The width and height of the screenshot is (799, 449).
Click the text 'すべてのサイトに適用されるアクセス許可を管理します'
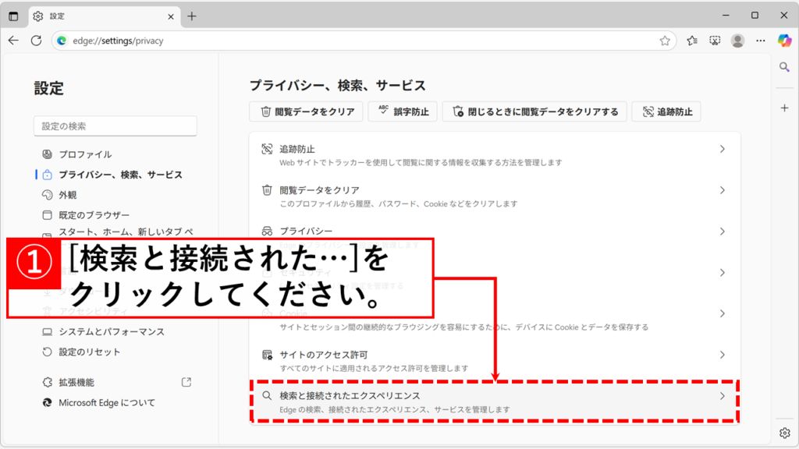coord(374,368)
